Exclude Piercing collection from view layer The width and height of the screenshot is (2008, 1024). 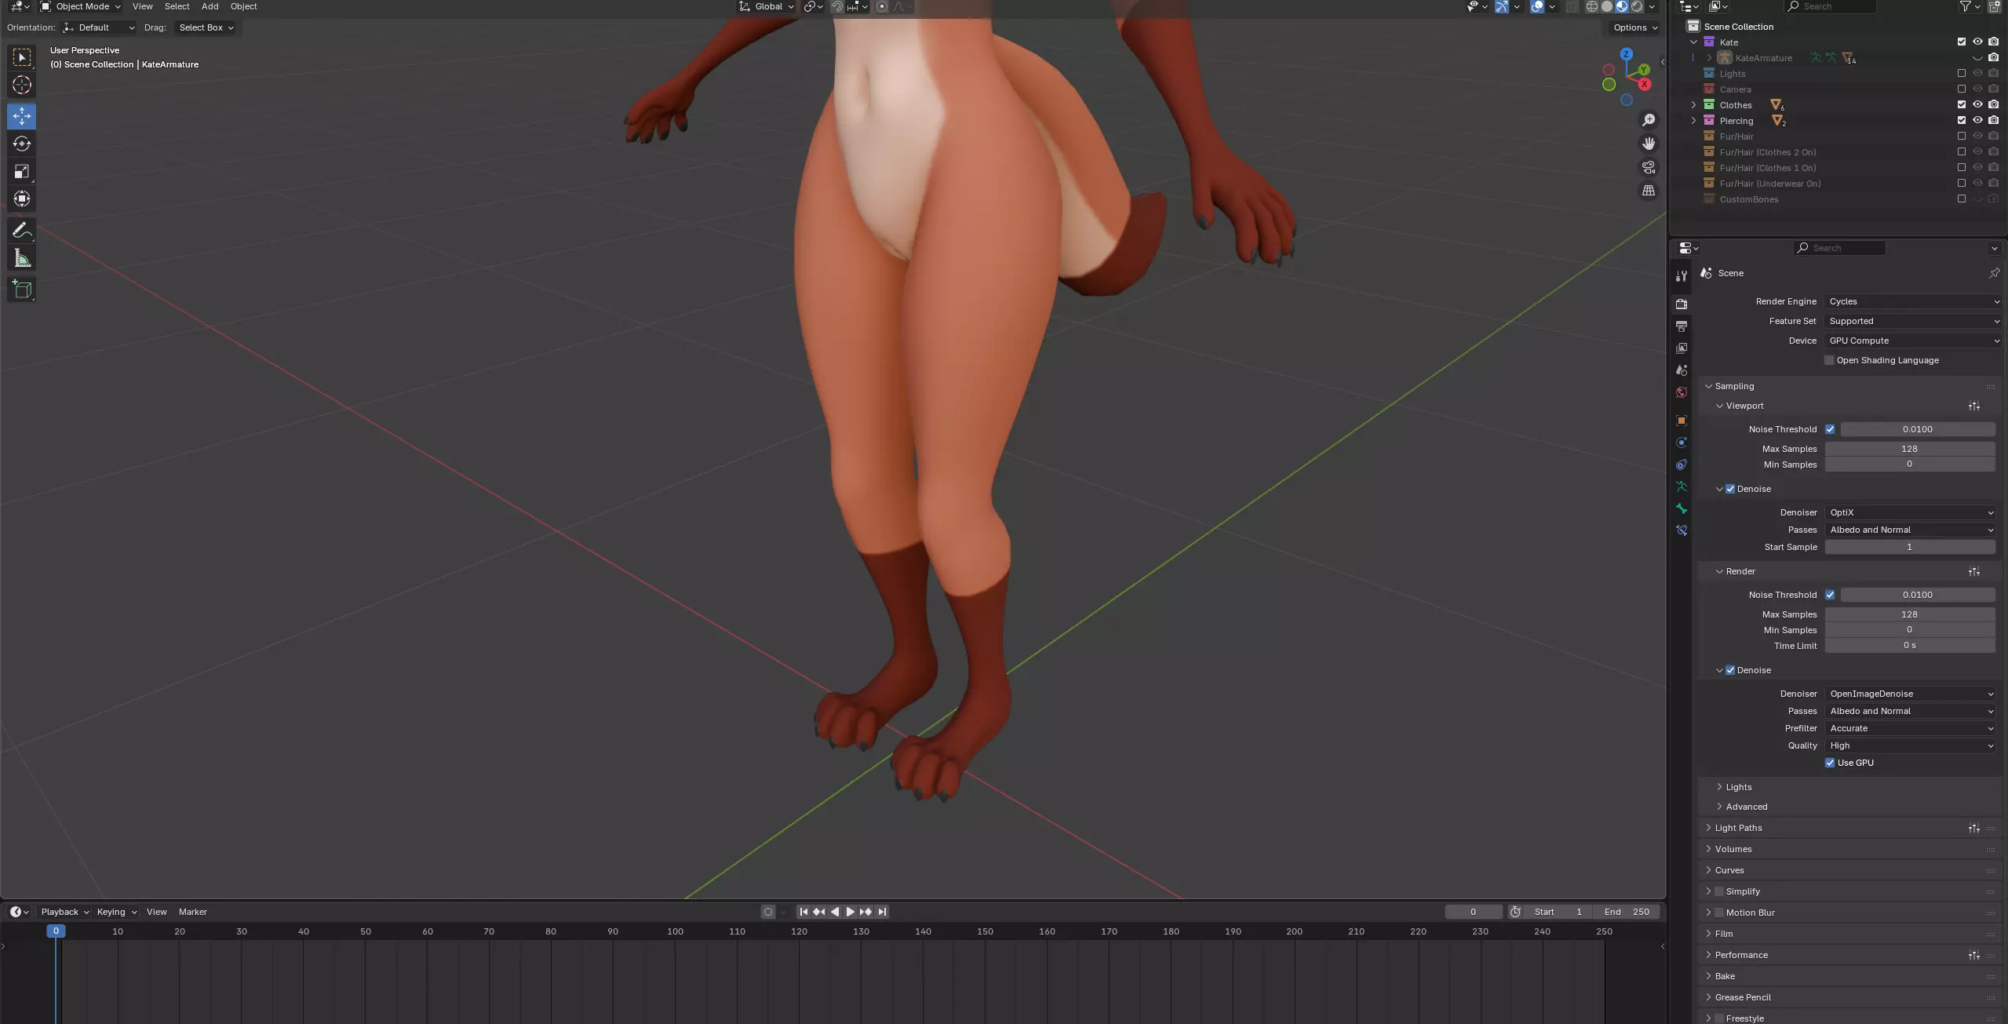click(x=1962, y=120)
